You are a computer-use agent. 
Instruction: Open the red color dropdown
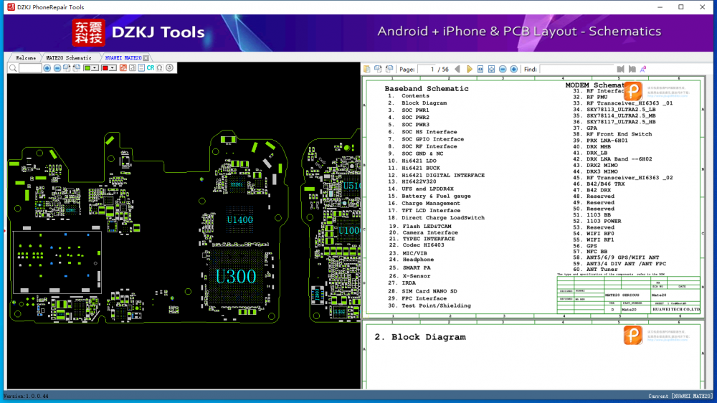pyautogui.click(x=113, y=68)
